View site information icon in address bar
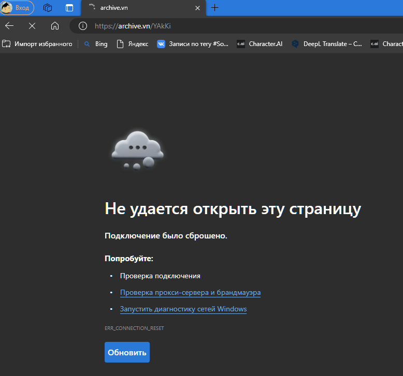This screenshot has height=376, width=403. pos(82,26)
